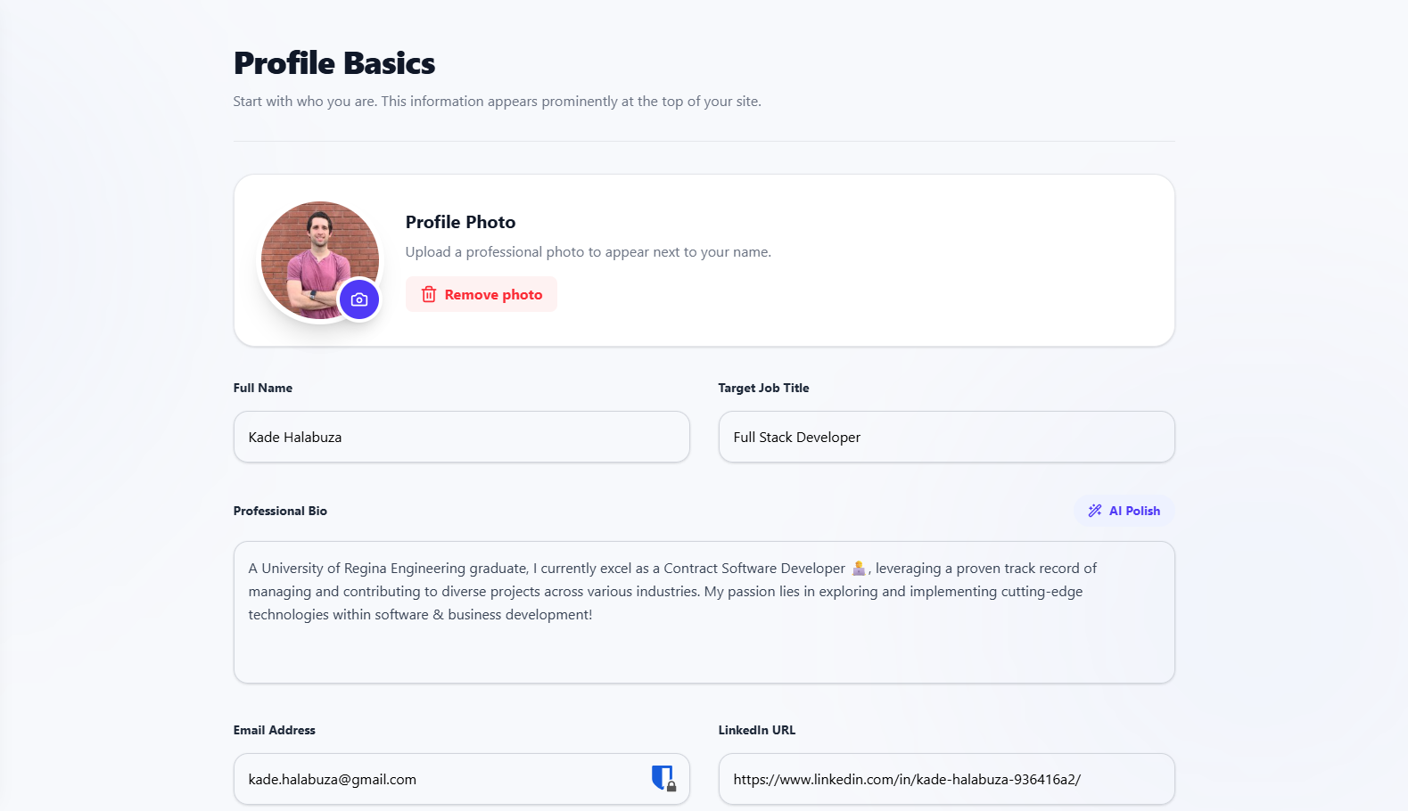Click the trash icon inside Remove photo button
Viewport: 1408px width, 811px height.
(429, 293)
